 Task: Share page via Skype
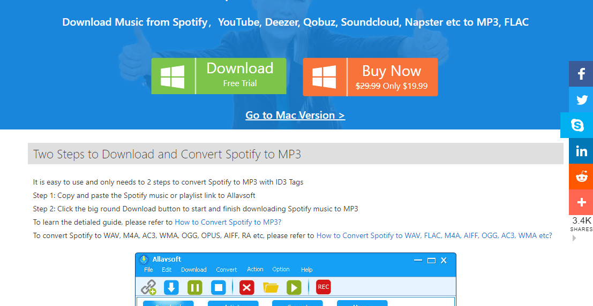point(577,125)
